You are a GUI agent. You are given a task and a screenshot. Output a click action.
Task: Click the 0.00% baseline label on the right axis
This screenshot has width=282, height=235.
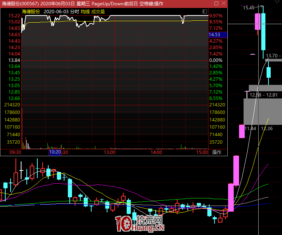tap(216, 60)
